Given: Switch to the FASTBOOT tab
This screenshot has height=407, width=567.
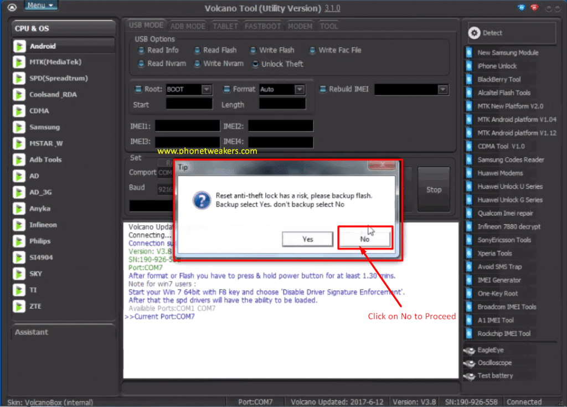Looking at the screenshot, I should click(x=262, y=26).
